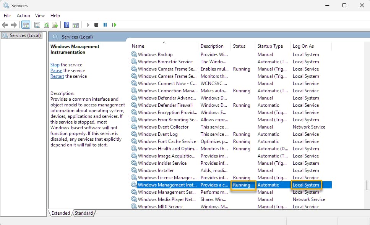Image resolution: width=370 pixels, height=225 pixels.
Task: Click the Restart the service link
Action: 57,76
